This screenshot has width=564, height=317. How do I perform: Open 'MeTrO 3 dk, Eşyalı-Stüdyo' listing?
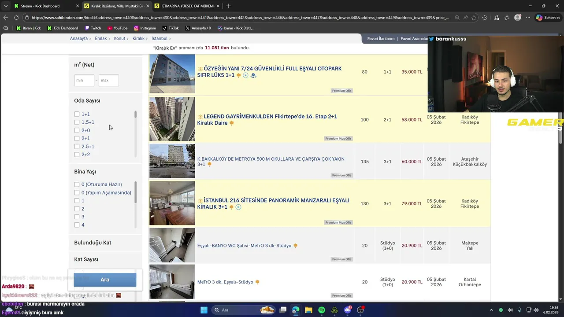pyautogui.click(x=225, y=282)
